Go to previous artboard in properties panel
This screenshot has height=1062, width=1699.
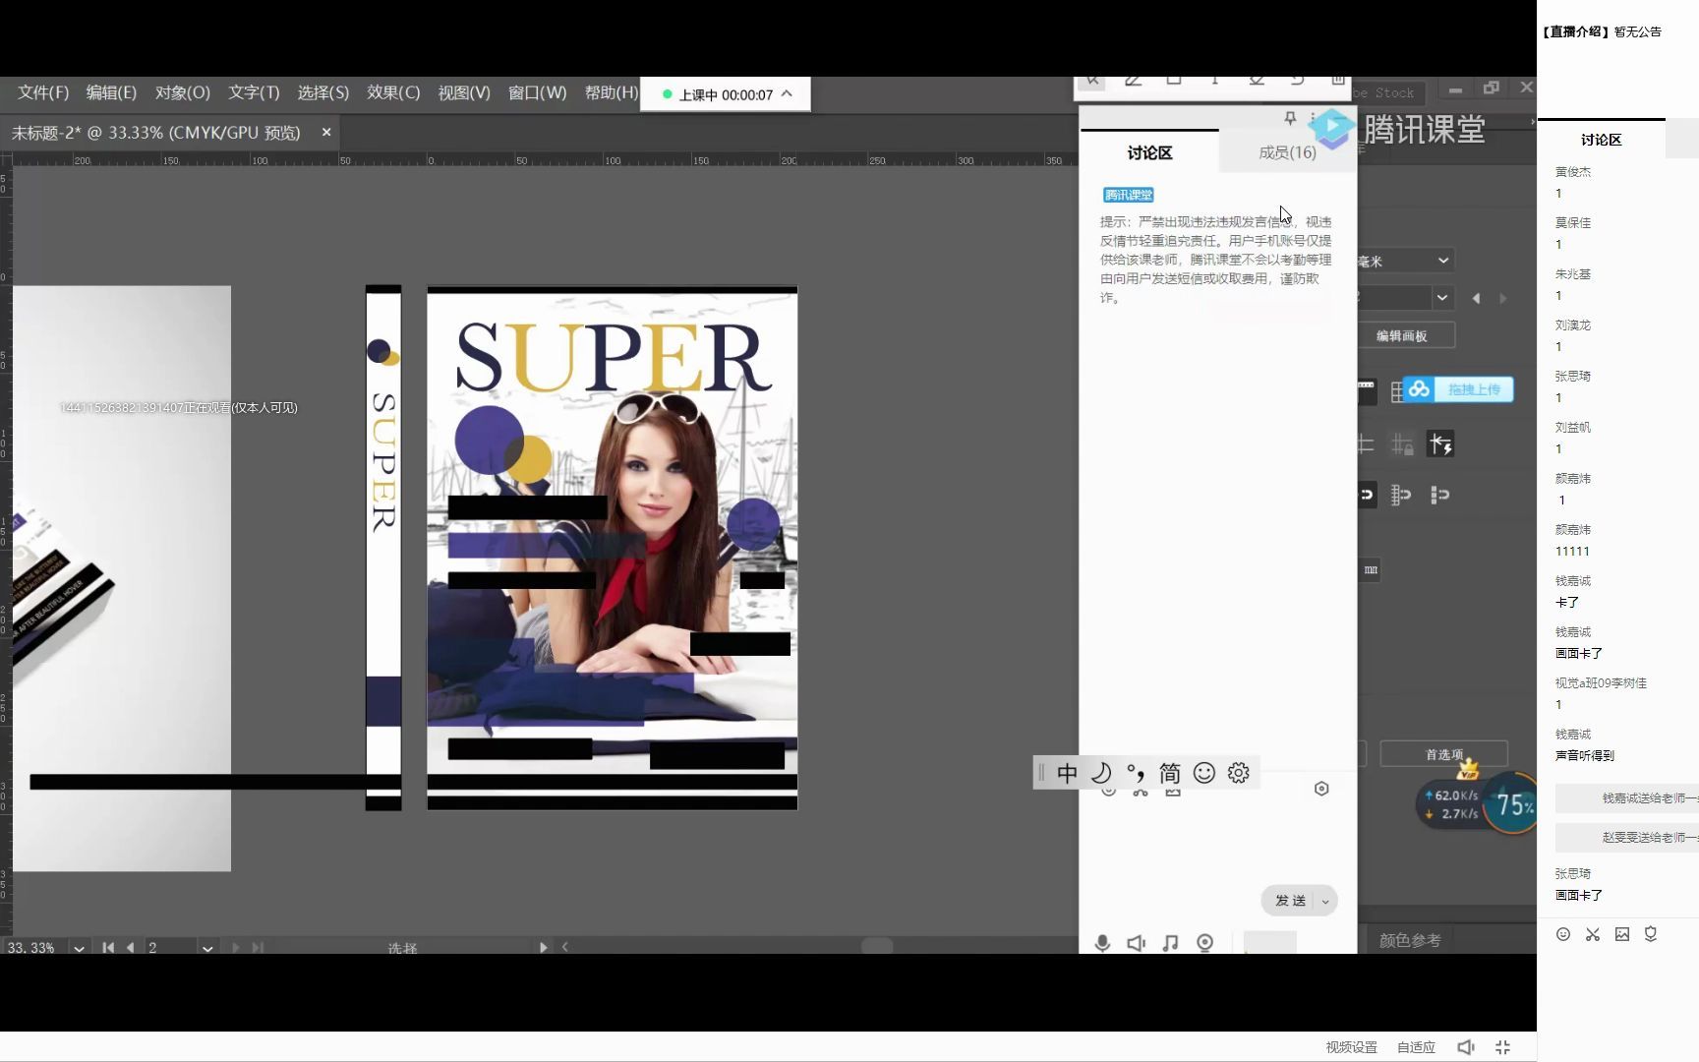tap(1476, 298)
